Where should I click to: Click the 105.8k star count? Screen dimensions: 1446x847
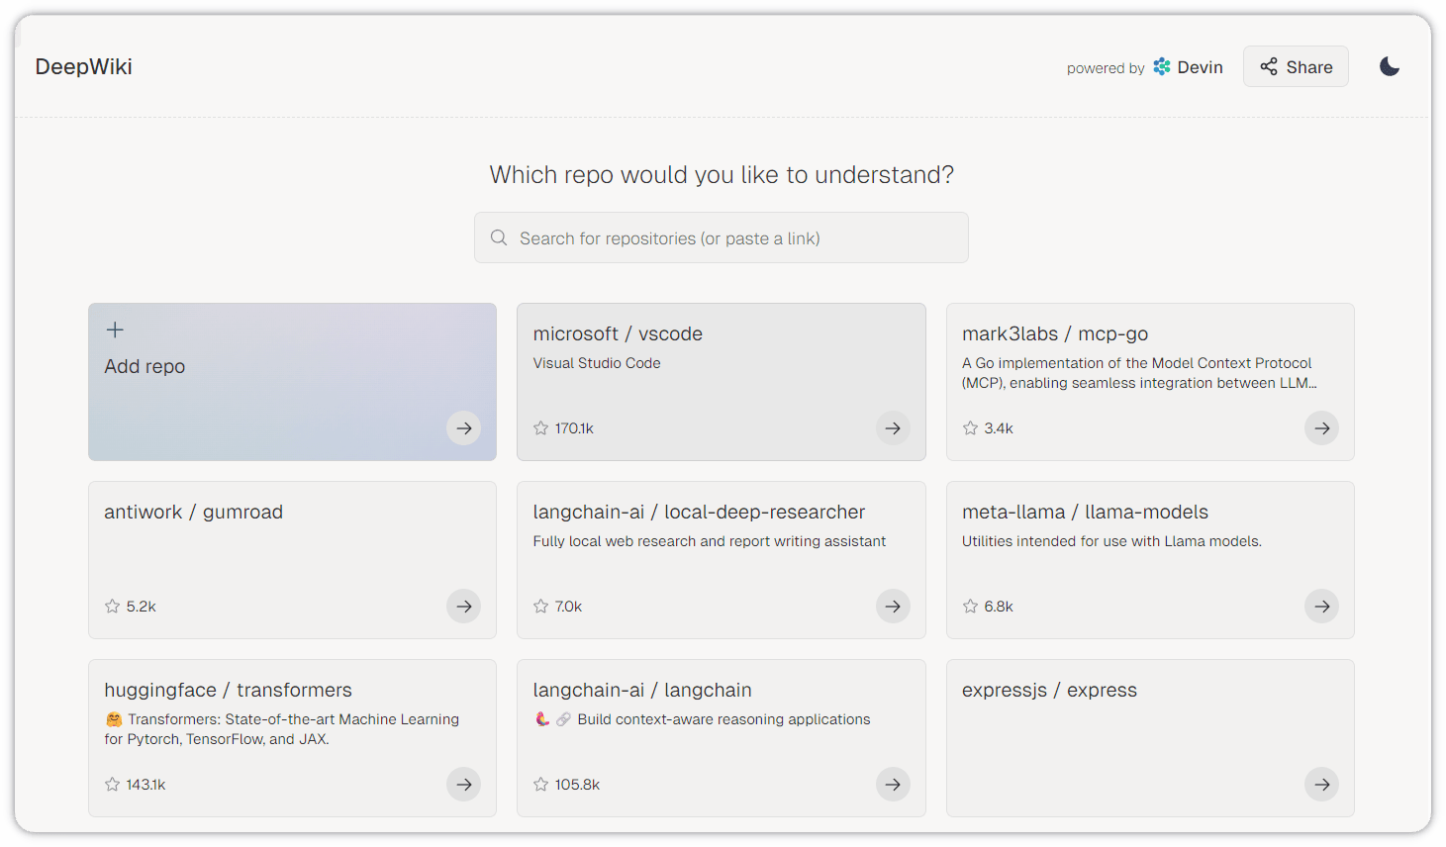click(x=577, y=785)
